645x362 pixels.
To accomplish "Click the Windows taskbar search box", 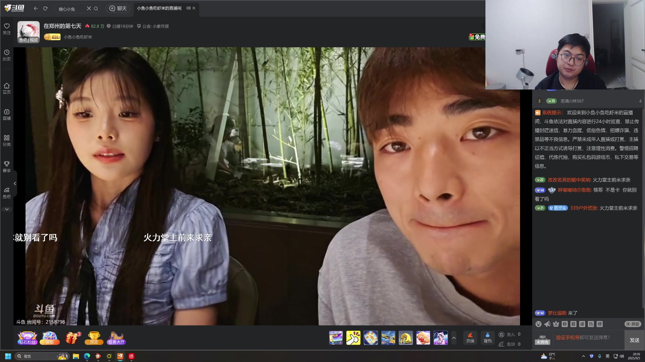I will pyautogui.click(x=42, y=356).
